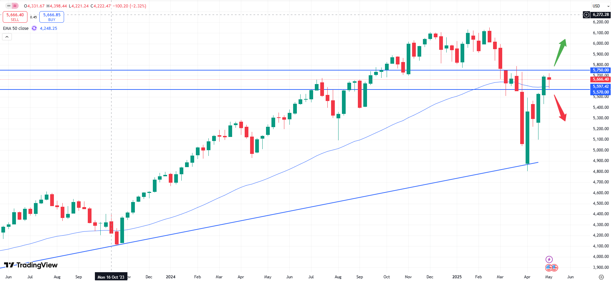Click the plus icon beside 6,272.28 price
The width and height of the screenshot is (611, 281).
(x=586, y=15)
